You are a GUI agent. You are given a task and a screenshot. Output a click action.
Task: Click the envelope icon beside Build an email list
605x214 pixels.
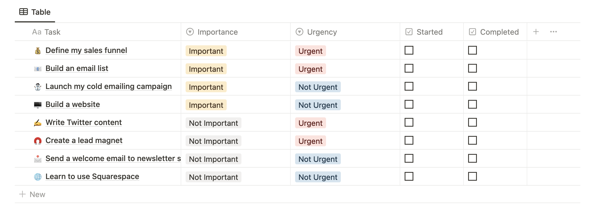pyautogui.click(x=38, y=69)
